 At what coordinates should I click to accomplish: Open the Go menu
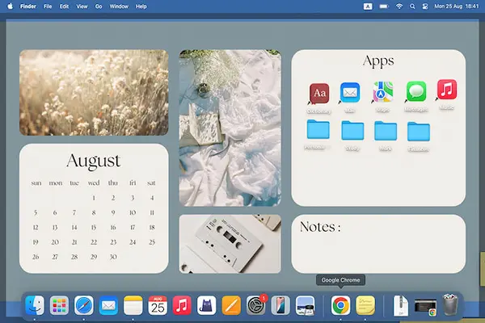click(99, 6)
